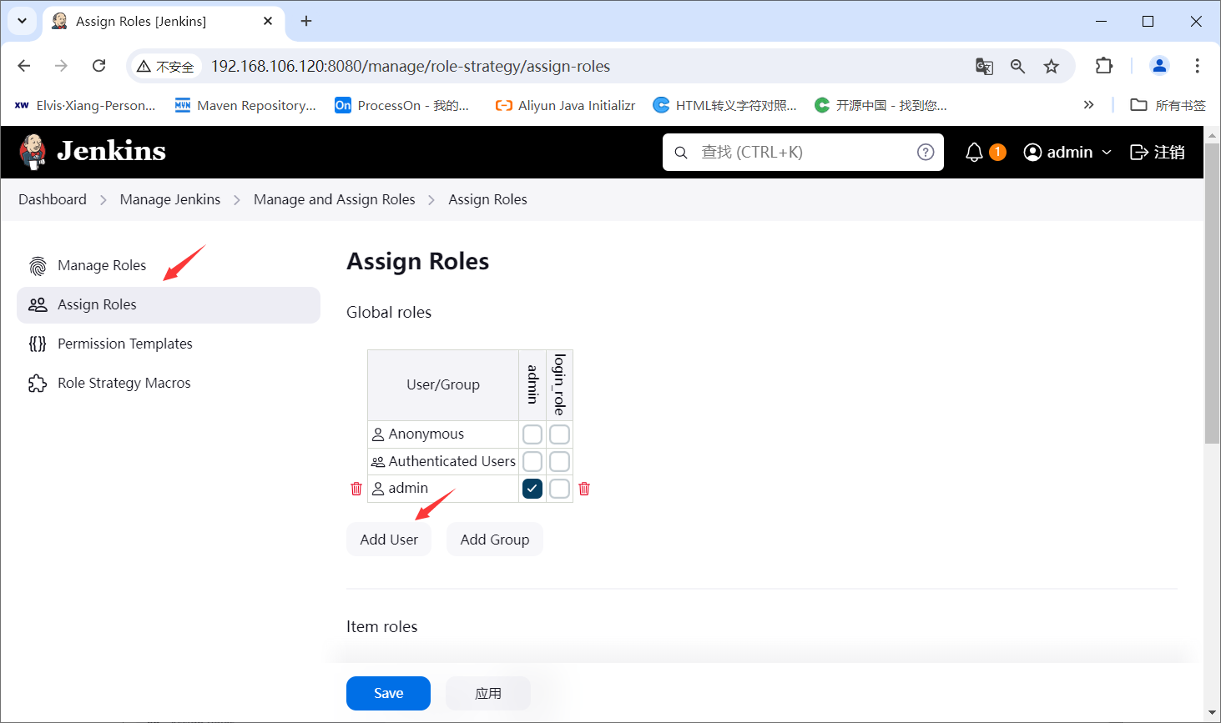1221x723 pixels.
Task: Click the User/Group header cell
Action: click(x=443, y=385)
